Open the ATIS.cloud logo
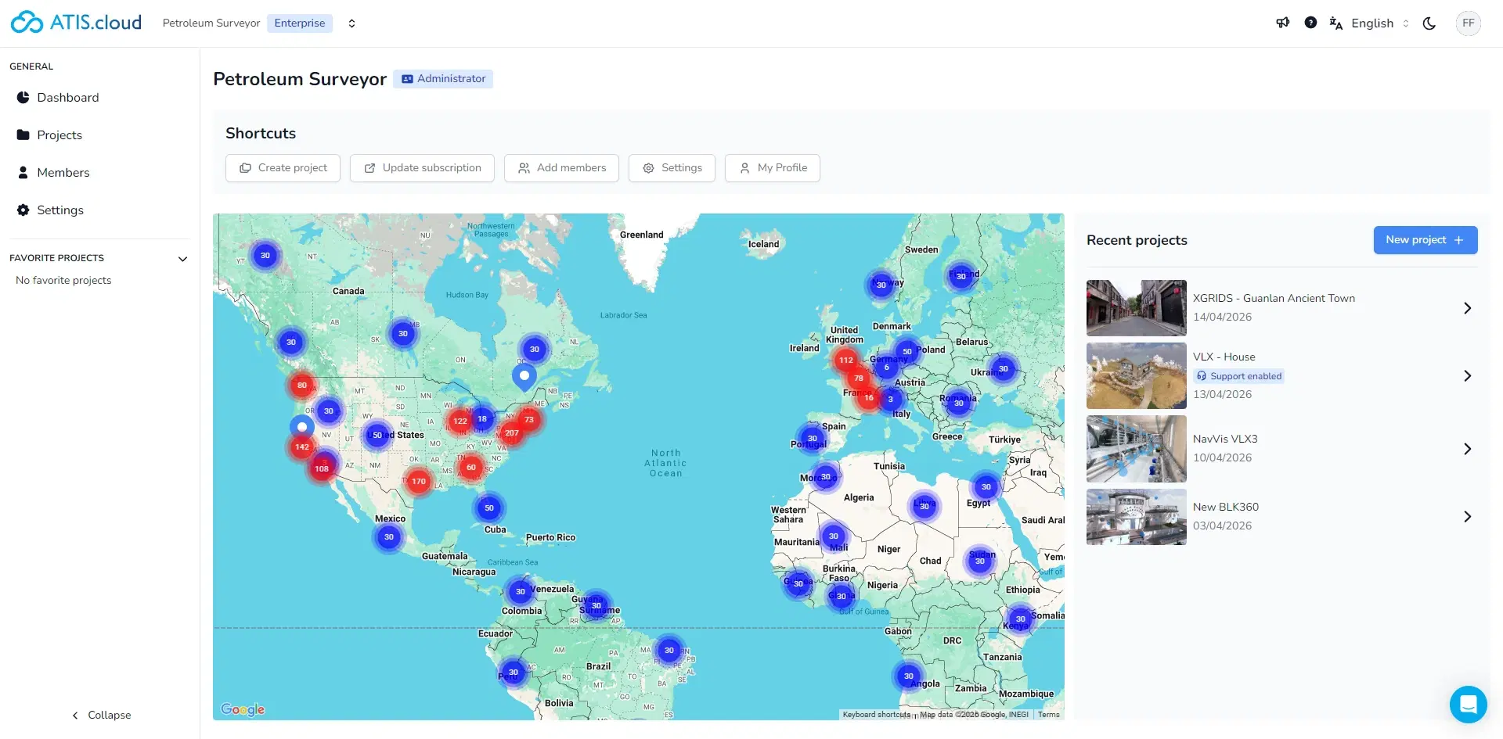 tap(75, 22)
